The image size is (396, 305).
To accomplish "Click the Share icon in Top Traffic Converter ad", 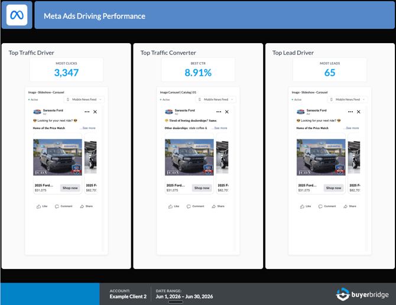I will [x=213, y=206].
